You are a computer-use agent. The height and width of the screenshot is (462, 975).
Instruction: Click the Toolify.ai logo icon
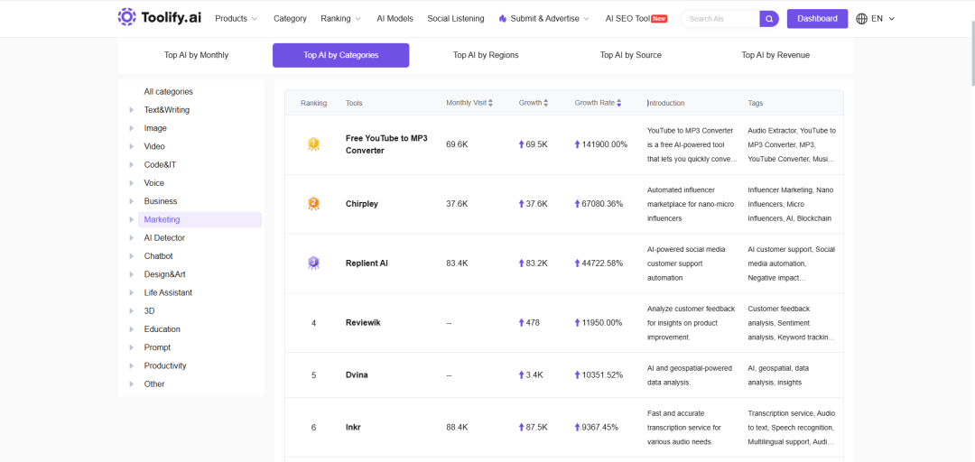(x=127, y=17)
